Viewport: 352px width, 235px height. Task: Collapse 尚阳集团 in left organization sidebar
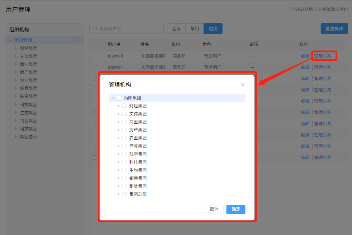[11, 40]
